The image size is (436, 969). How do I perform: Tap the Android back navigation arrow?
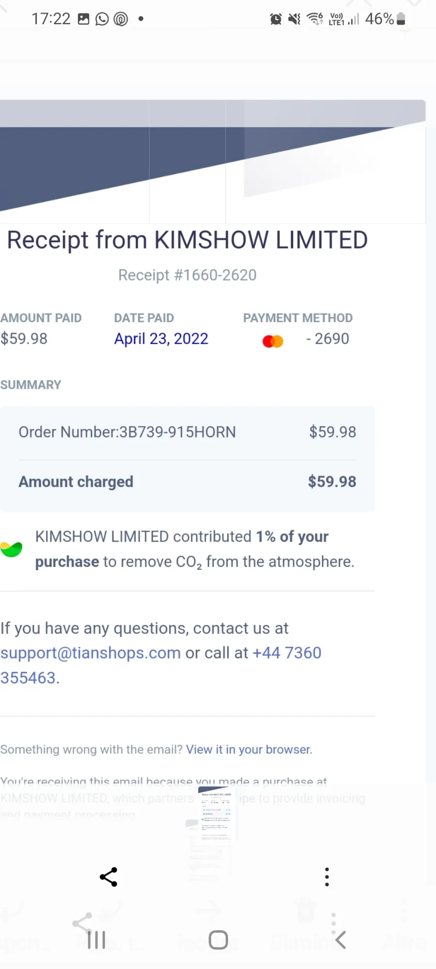[341, 940]
